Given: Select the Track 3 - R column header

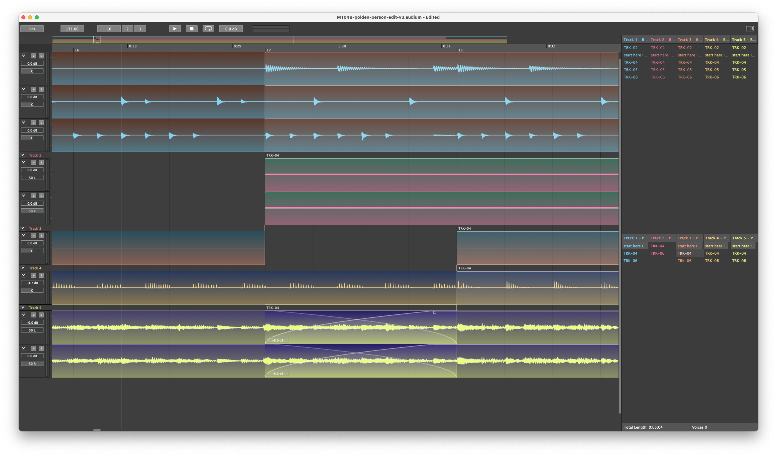Looking at the screenshot, I should coord(689,40).
